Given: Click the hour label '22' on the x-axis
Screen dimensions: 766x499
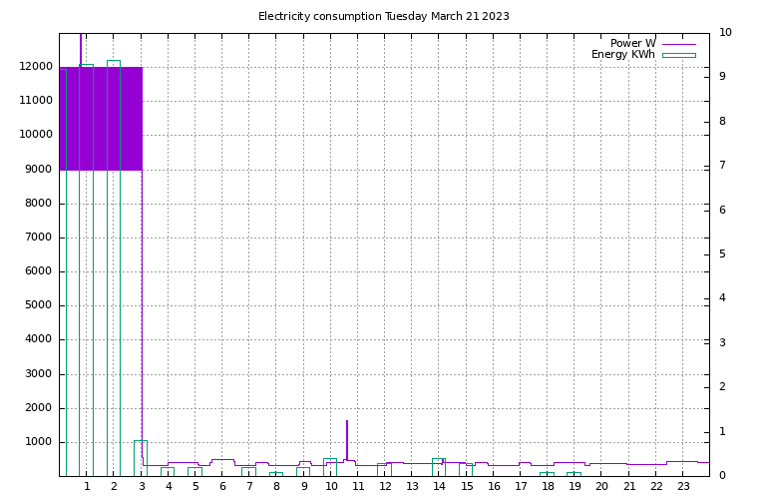Looking at the screenshot, I should [656, 486].
